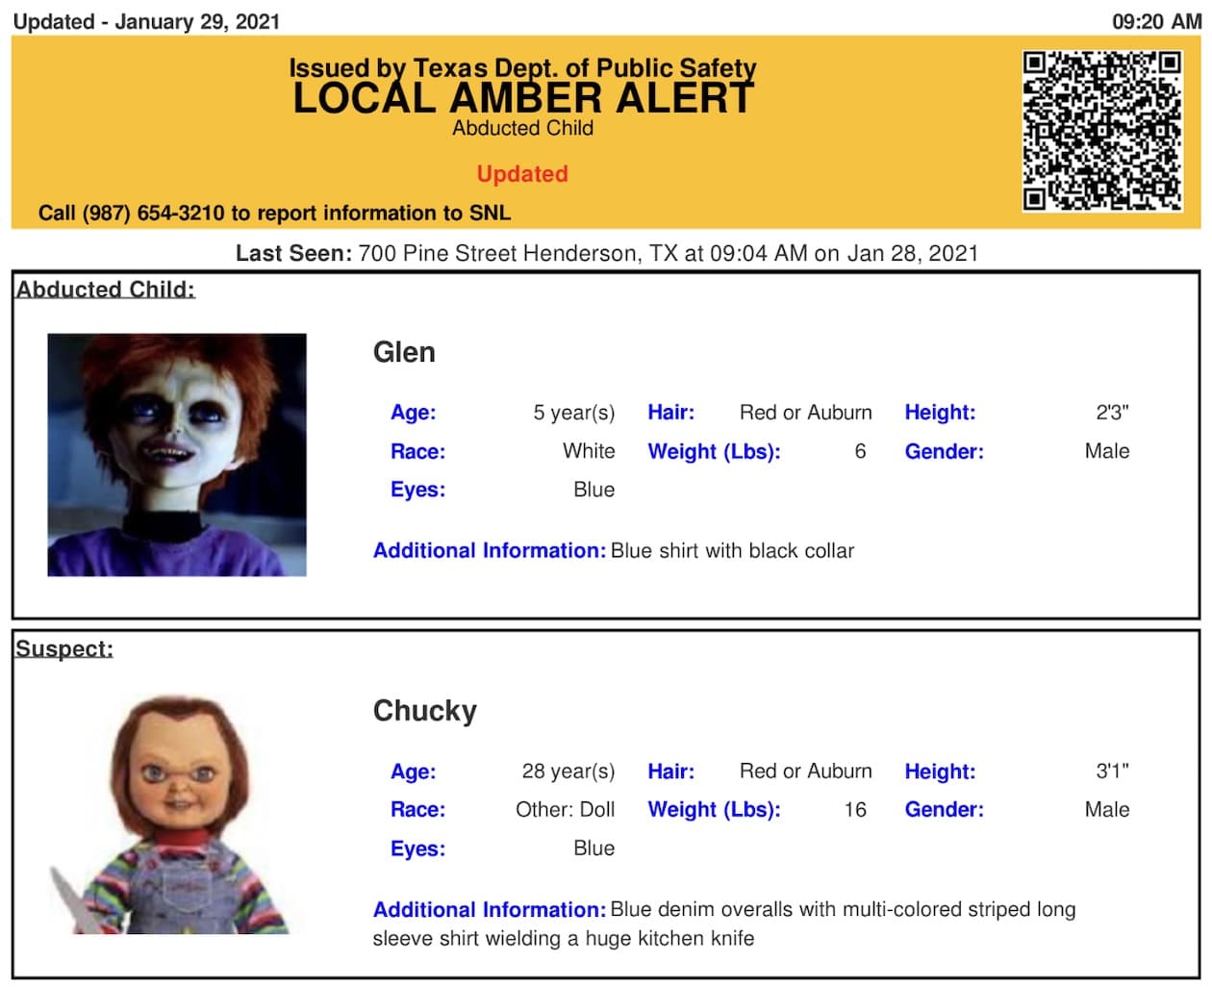The width and height of the screenshot is (1212, 987).
Task: Click Glen's age value '5 year(s)'
Action: (574, 413)
